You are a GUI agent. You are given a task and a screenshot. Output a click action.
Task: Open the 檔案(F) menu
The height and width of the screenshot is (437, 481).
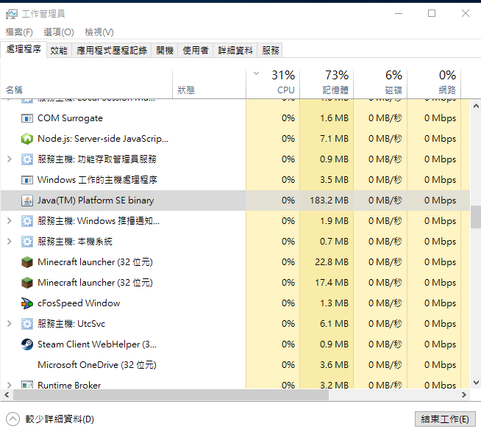coord(19,32)
